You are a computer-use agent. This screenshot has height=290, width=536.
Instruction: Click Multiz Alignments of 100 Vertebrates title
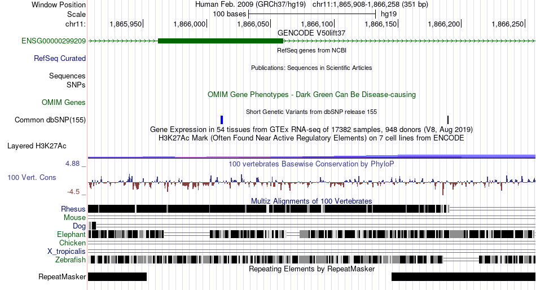coord(311,201)
